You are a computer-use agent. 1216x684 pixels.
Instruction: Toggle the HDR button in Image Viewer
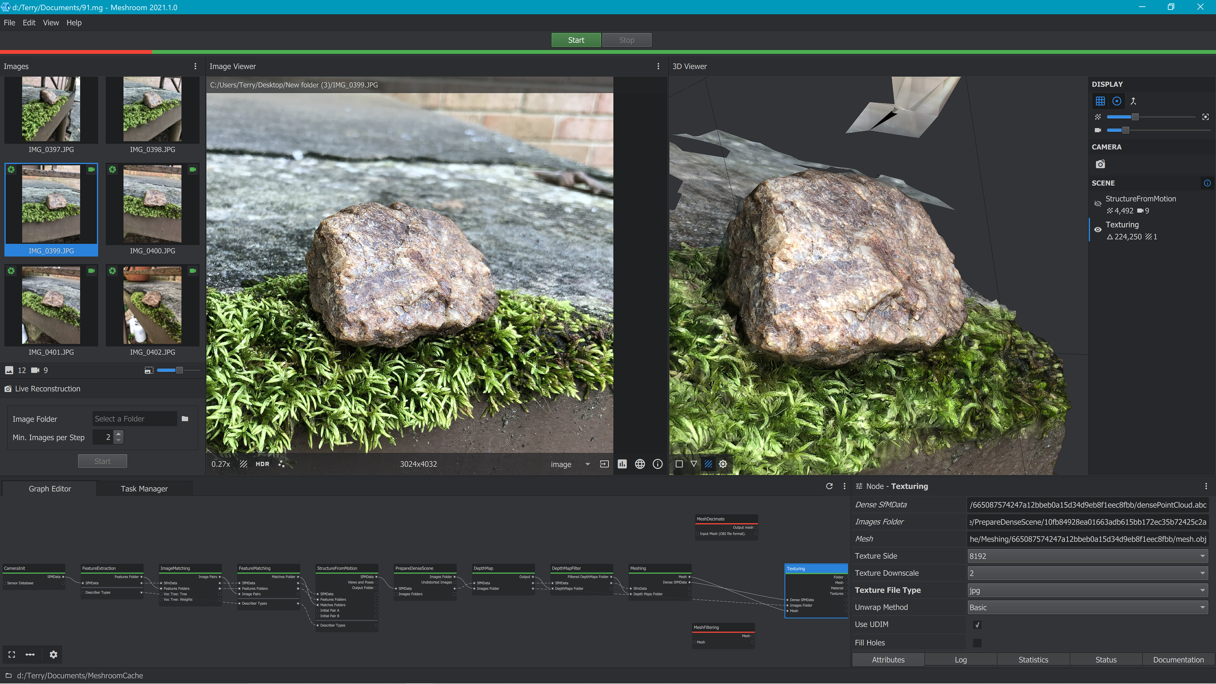coord(262,464)
